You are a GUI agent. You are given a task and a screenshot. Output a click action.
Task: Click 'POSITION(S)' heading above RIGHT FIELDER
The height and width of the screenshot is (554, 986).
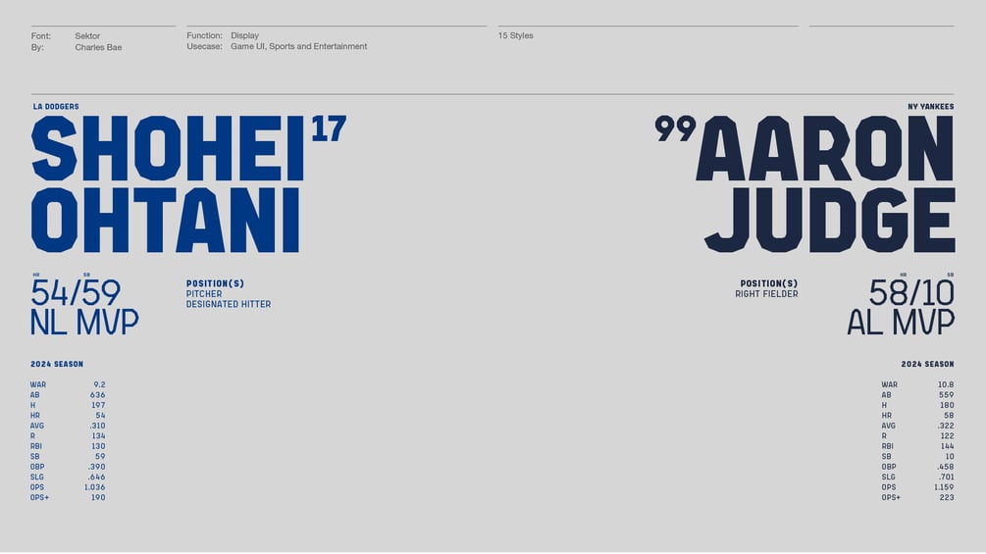tap(769, 284)
